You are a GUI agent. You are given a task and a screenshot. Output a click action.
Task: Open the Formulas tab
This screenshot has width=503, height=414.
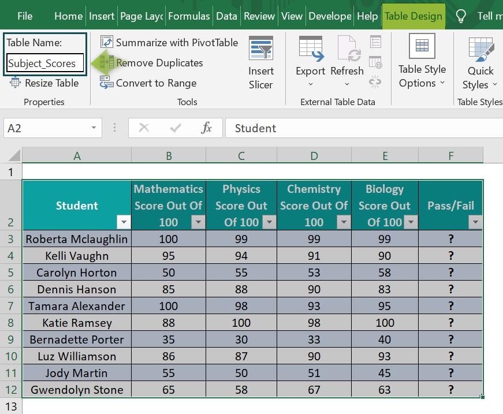[189, 16]
